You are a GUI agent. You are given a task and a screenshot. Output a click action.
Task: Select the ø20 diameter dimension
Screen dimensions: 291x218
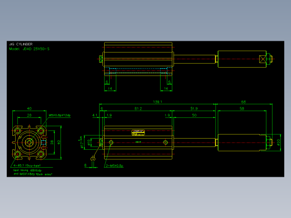click(x=279, y=143)
